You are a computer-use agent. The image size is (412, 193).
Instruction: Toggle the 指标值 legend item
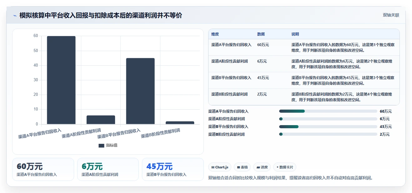point(108,145)
